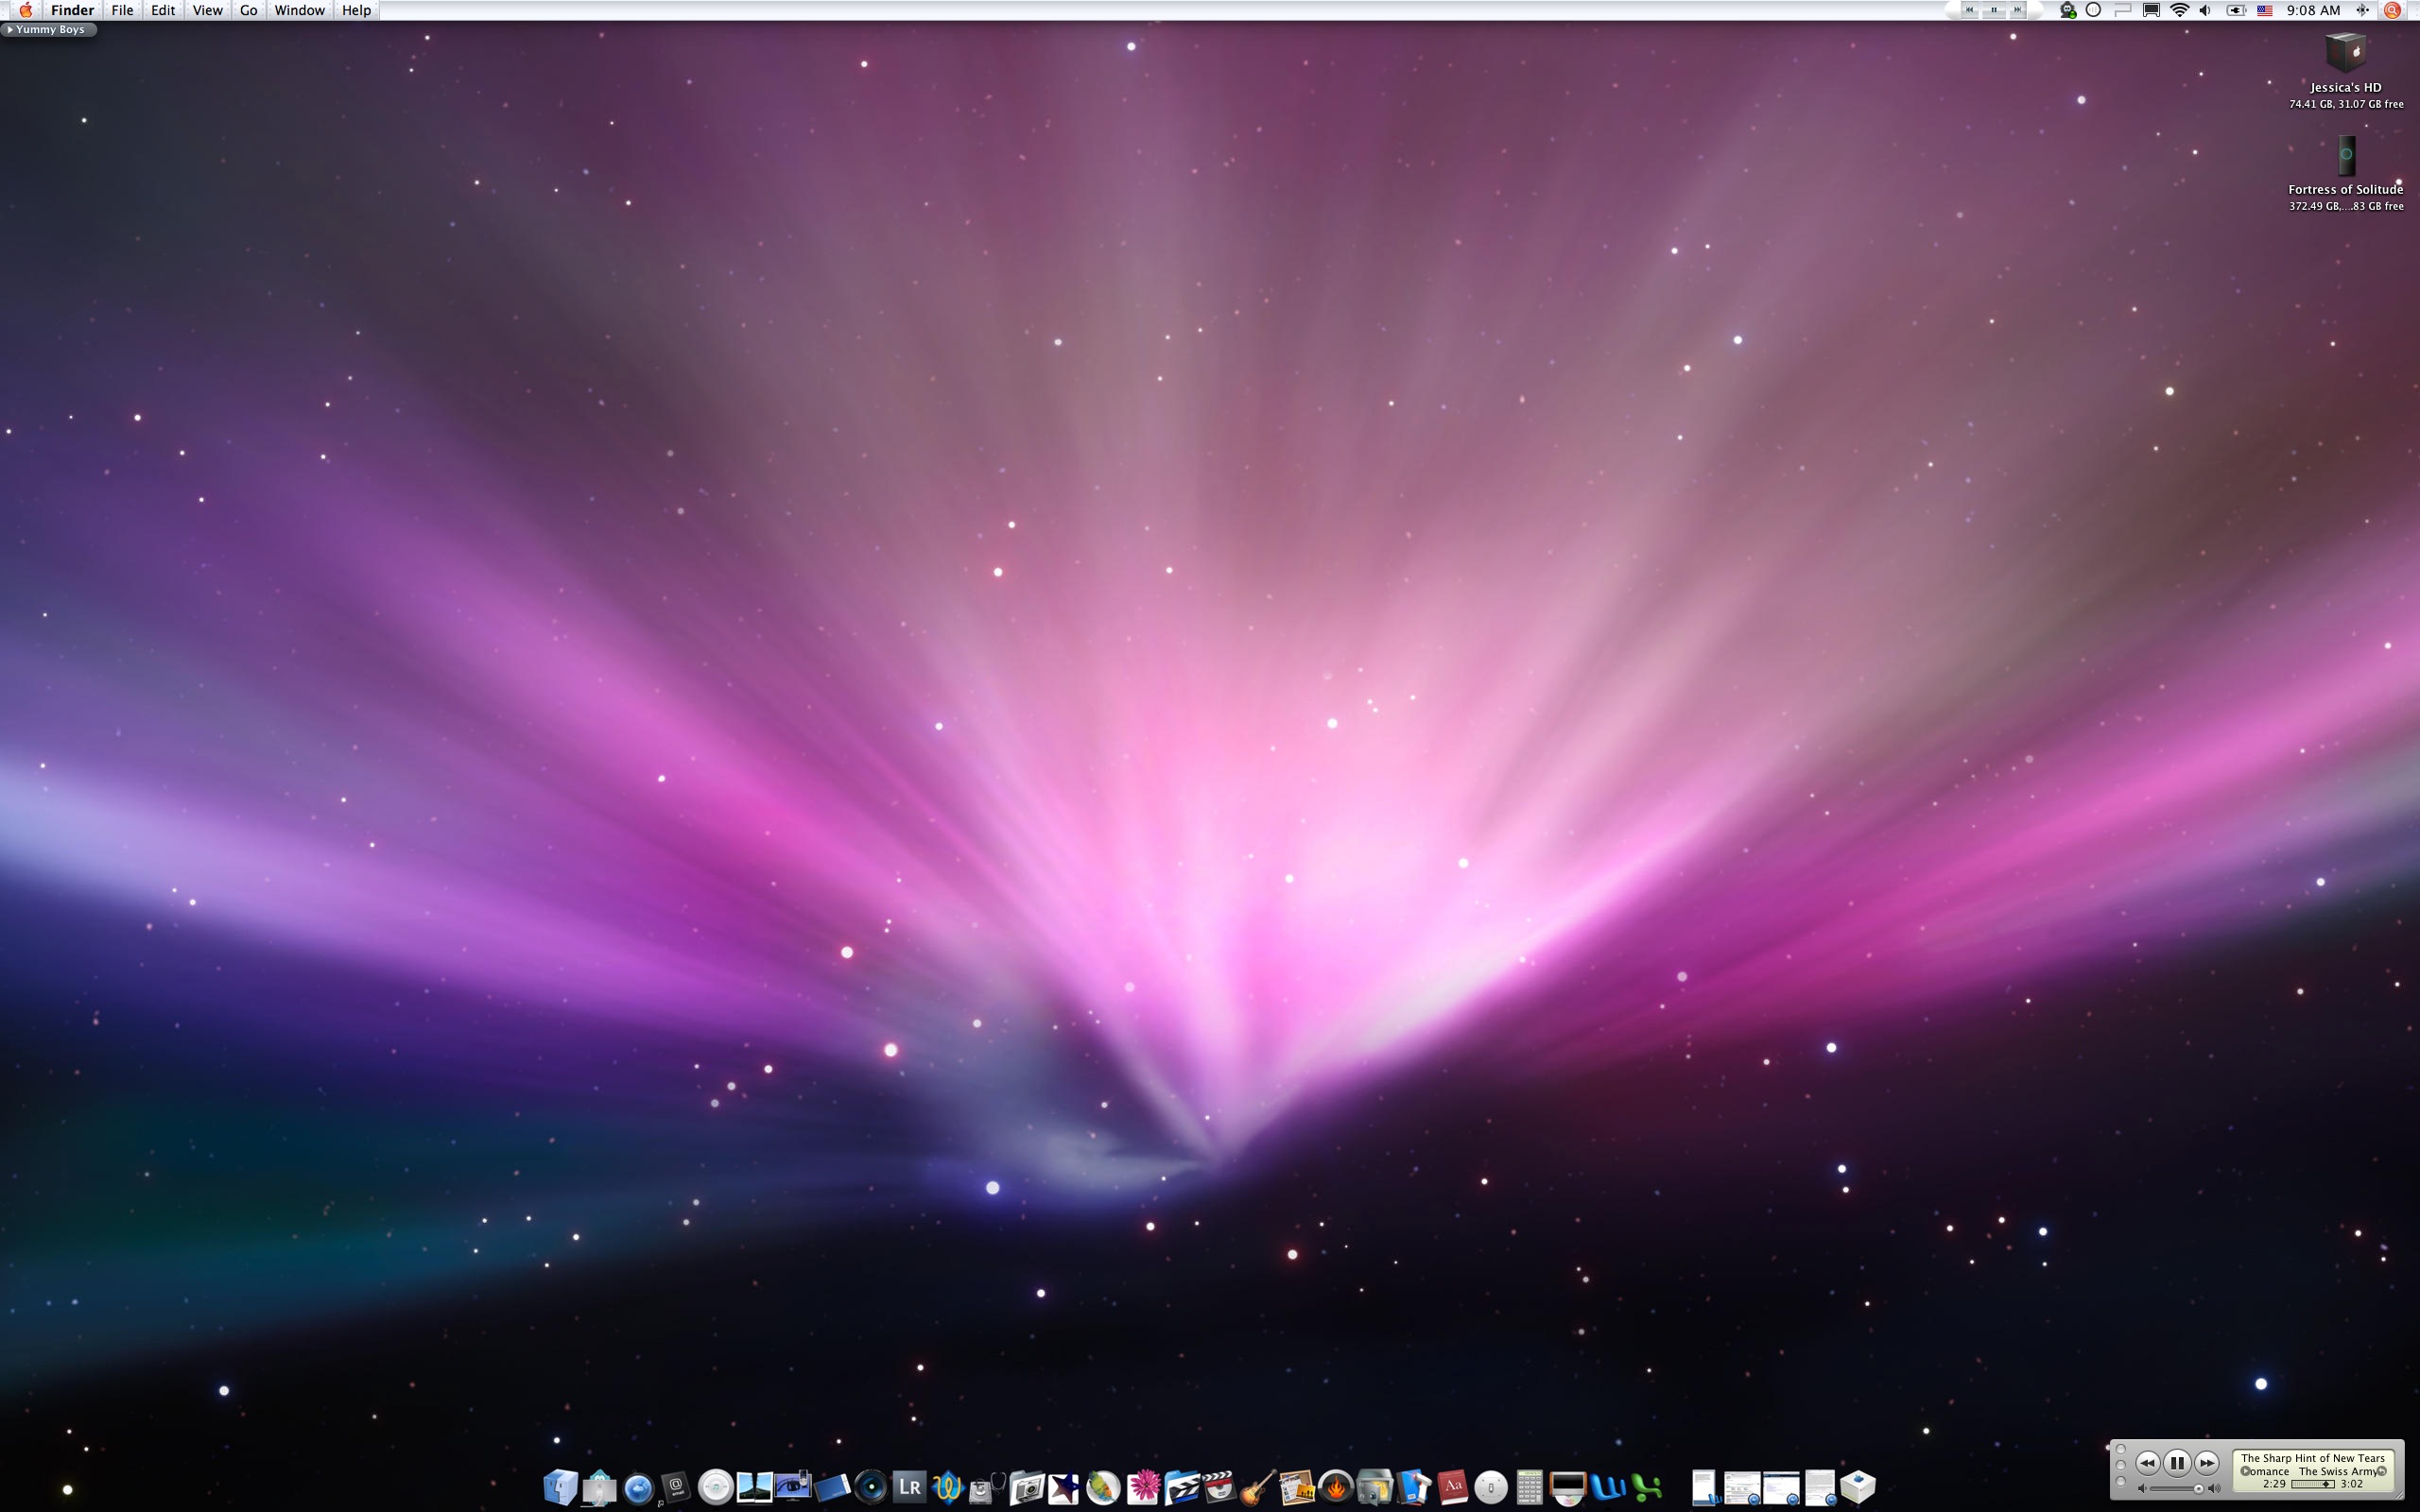The width and height of the screenshot is (2420, 1512).
Task: Open the Finder menu
Action: 72,10
